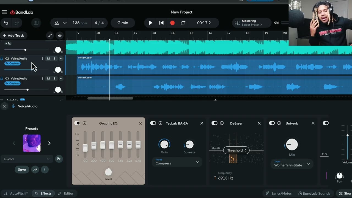Click the preset cover thumbnail
The image size is (352, 198).
click(32, 143)
